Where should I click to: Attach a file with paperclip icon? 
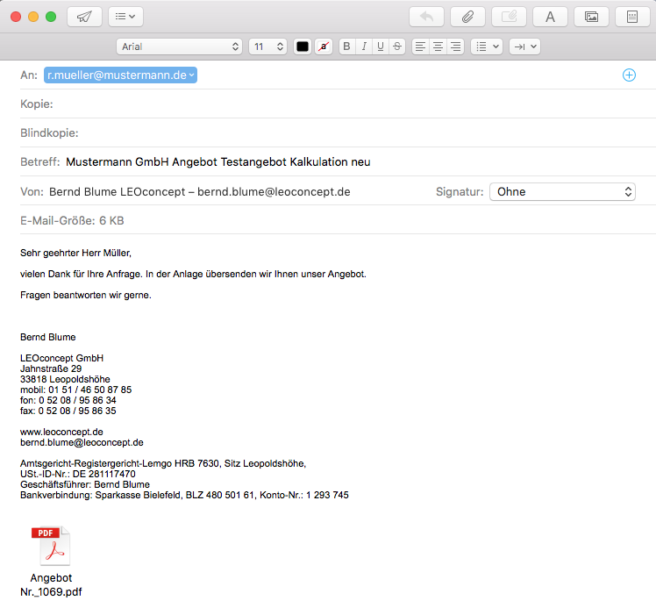[x=467, y=17]
